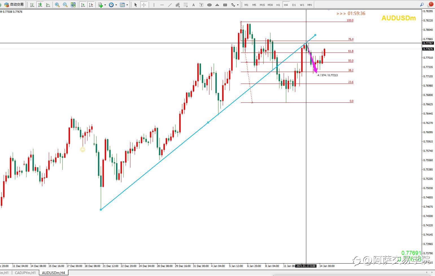This screenshot has height=276, width=435.
Task: Switch to MN timeframe
Action: tap(310, 5)
